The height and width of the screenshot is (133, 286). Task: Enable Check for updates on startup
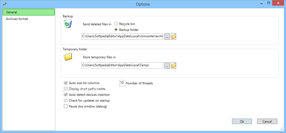(x=66, y=101)
